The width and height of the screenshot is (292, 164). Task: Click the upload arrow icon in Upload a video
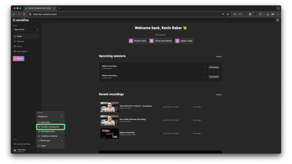pos(177,41)
